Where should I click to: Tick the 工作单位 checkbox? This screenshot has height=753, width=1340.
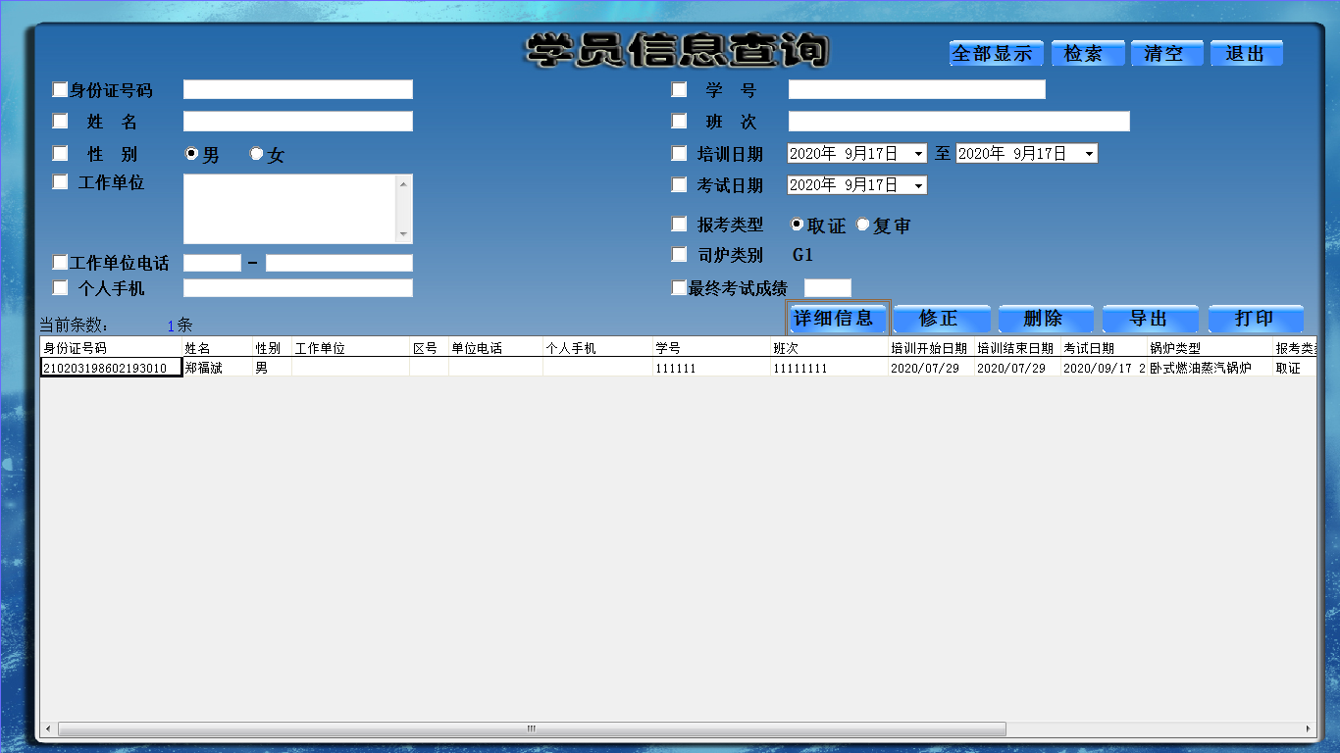pyautogui.click(x=60, y=182)
